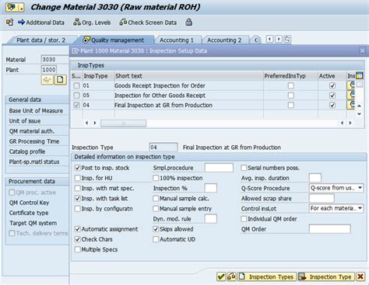Click Check Screen Data
This screenshot has width=369, height=285.
click(x=148, y=23)
